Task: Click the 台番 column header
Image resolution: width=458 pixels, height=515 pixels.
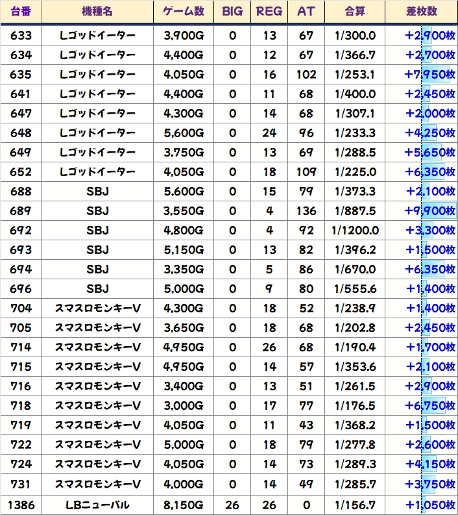Action: click(x=21, y=12)
